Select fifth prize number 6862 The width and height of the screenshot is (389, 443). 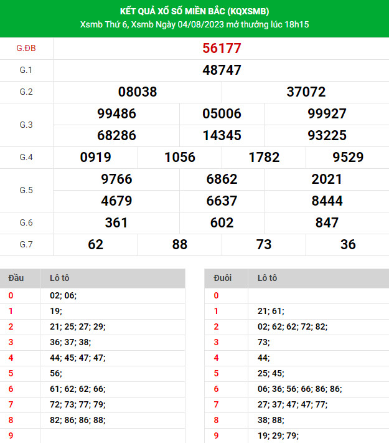(222, 179)
